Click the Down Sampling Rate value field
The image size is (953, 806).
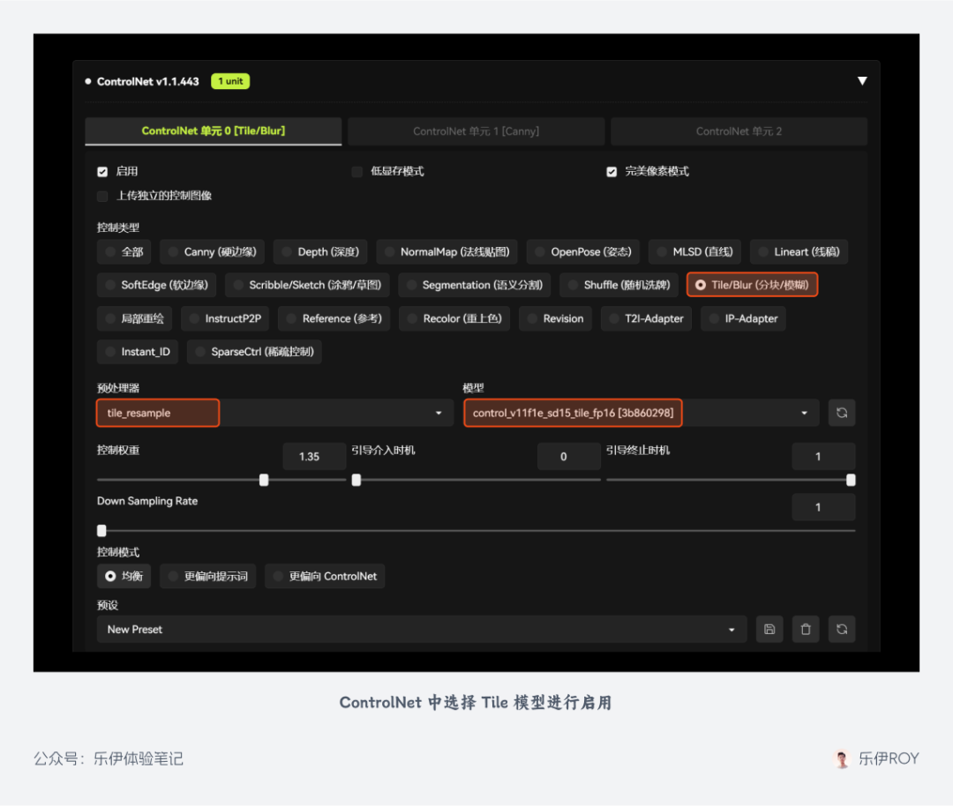(822, 507)
